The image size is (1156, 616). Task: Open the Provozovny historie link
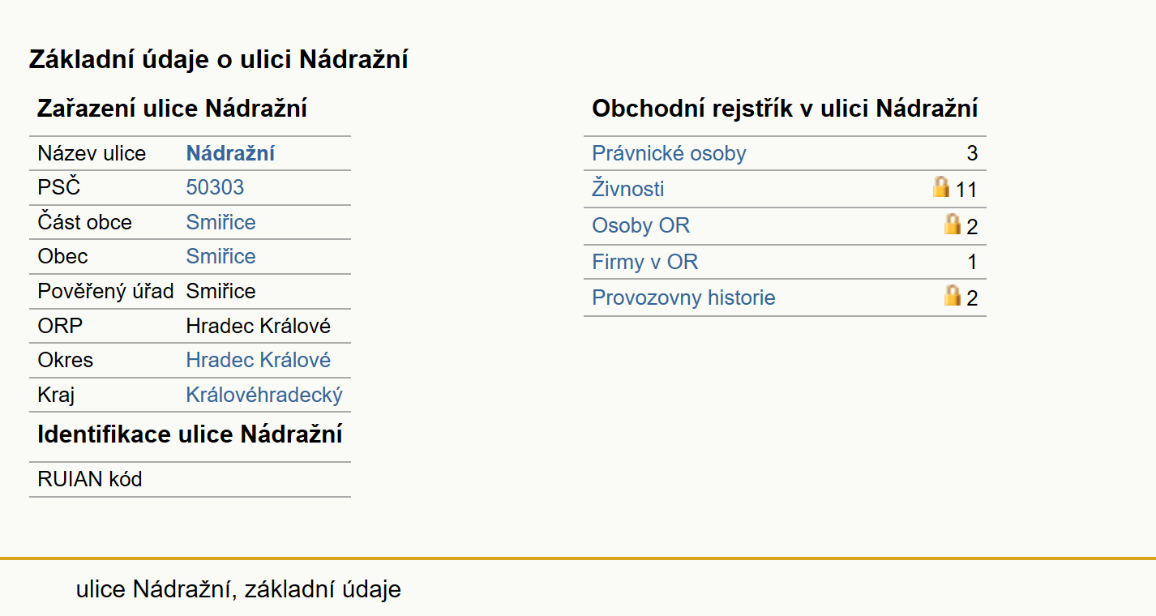pos(683,297)
